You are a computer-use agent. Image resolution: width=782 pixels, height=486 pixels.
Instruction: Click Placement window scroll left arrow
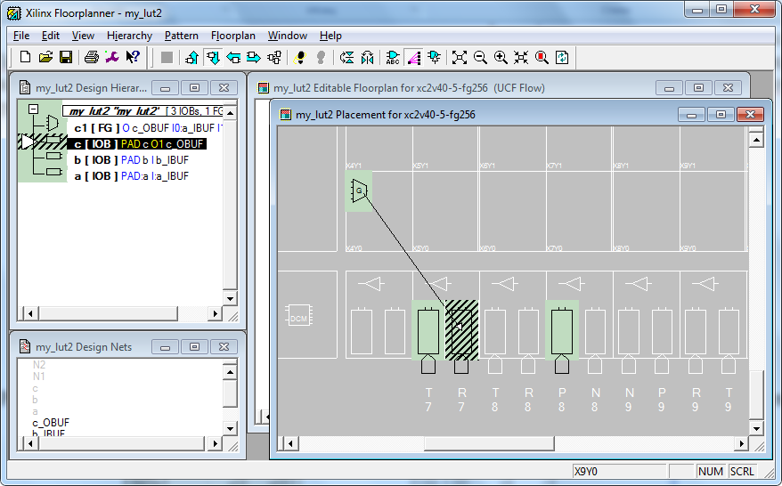pyautogui.click(x=290, y=443)
